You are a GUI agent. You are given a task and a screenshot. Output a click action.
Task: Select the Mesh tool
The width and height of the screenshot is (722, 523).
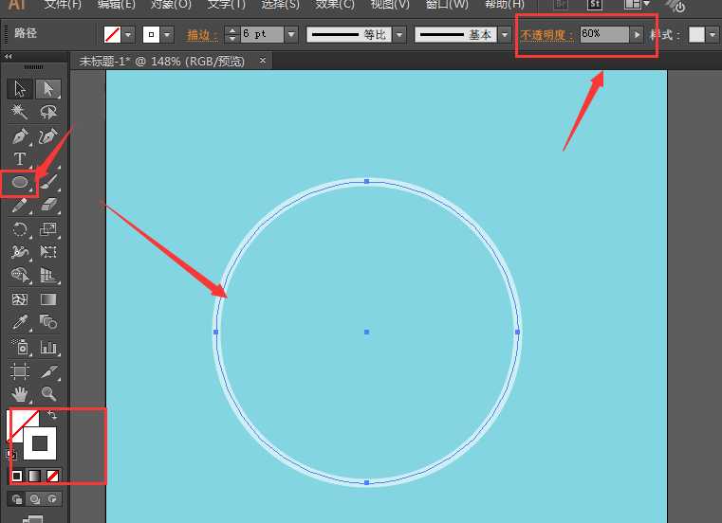pos(20,299)
